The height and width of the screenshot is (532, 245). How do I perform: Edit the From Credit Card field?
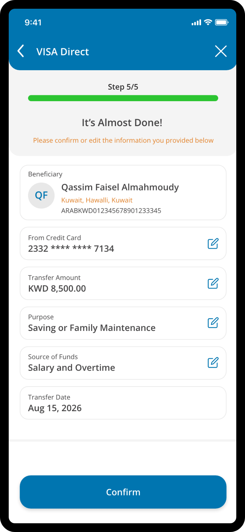coord(213,244)
